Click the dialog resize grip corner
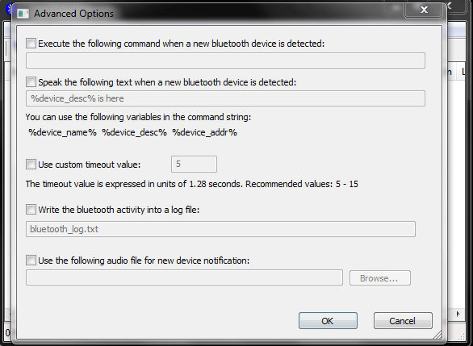473x346 pixels. coord(437,334)
